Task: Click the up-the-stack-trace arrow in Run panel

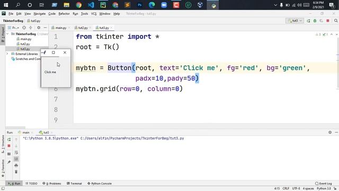Action: pos(16,140)
